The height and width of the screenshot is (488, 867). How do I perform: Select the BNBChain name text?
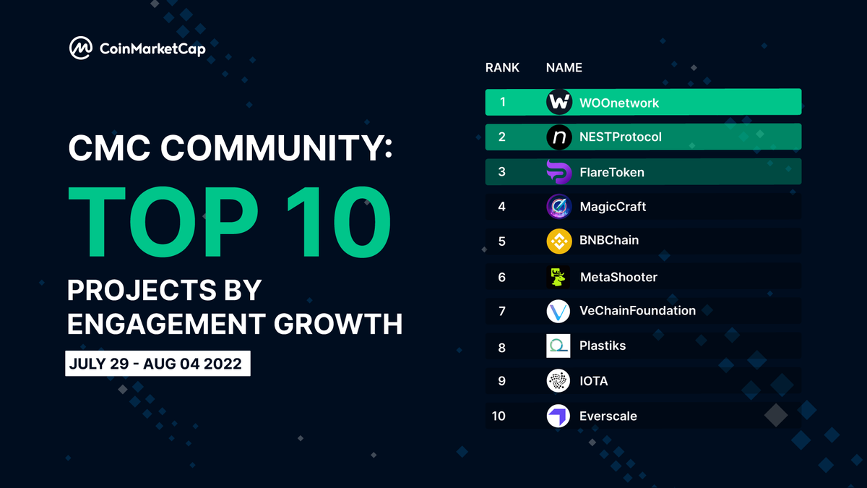pos(609,240)
